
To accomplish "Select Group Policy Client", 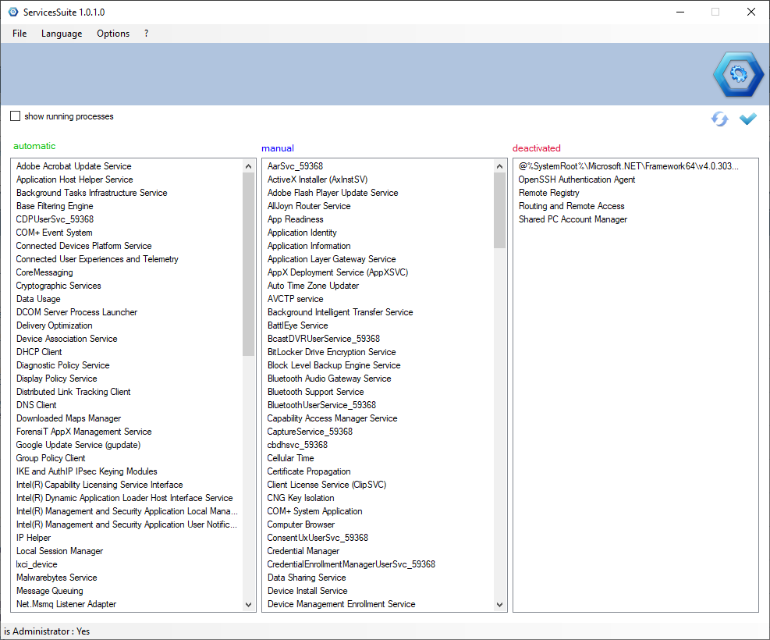I will (x=51, y=458).
